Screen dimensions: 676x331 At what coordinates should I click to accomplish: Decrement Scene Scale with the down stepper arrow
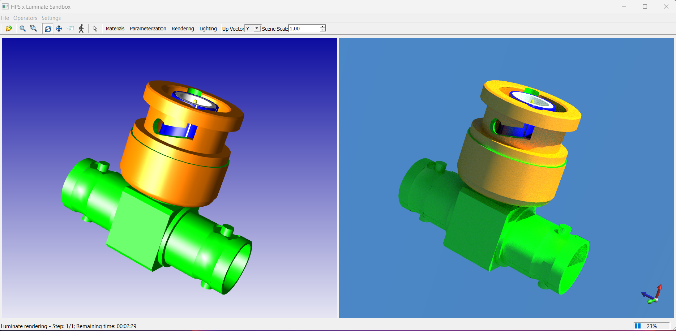[x=322, y=30]
